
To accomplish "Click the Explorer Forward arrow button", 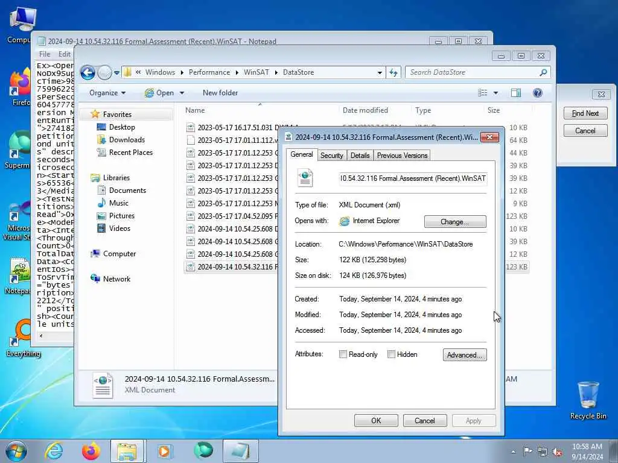I will click(x=104, y=72).
